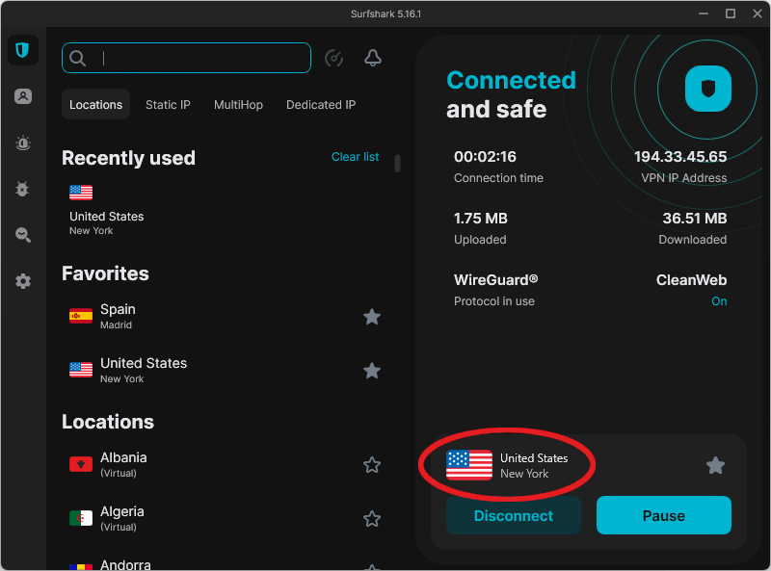Favorite Albania with its star
Viewport: 771px width, 571px height.
372,465
